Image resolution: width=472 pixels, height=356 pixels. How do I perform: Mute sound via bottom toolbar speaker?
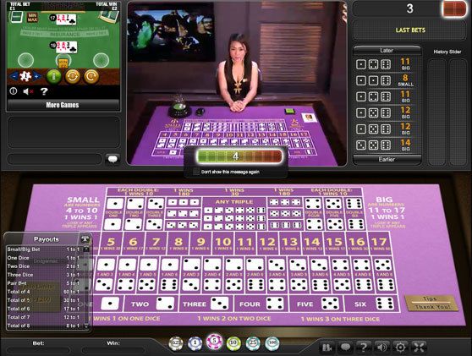(x=382, y=348)
